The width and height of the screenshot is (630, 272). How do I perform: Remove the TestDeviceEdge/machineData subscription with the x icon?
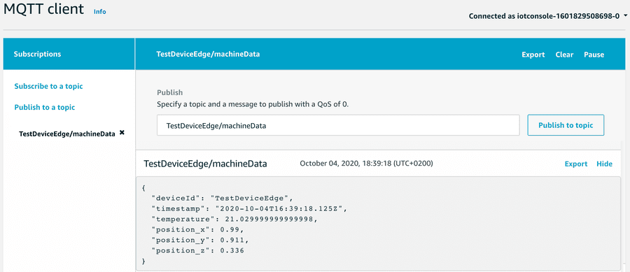click(122, 132)
